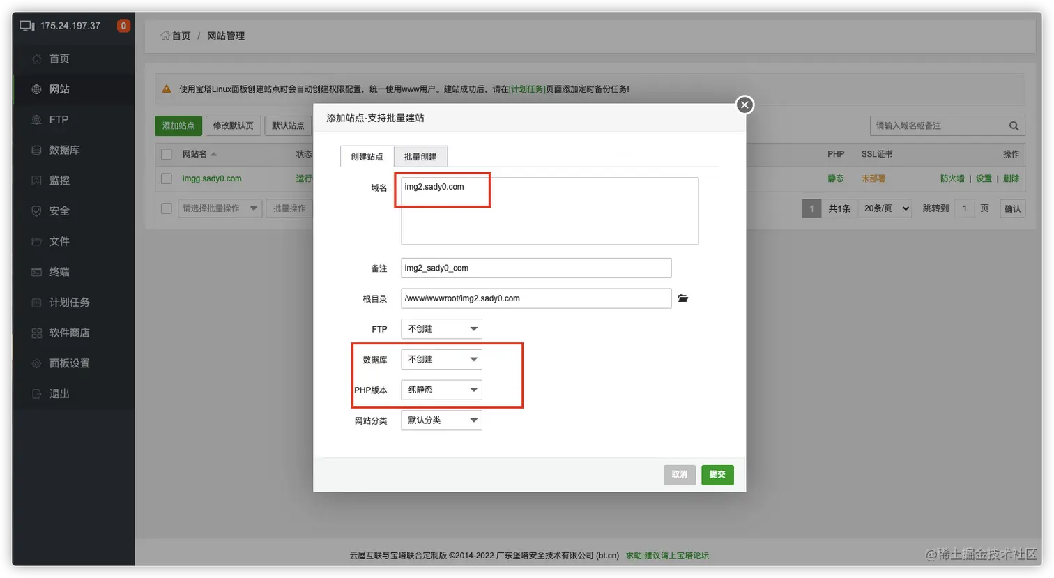Click the green 添加站点 button

pyautogui.click(x=178, y=126)
